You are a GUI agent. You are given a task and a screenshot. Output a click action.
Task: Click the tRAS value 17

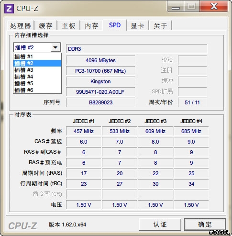[84, 173]
